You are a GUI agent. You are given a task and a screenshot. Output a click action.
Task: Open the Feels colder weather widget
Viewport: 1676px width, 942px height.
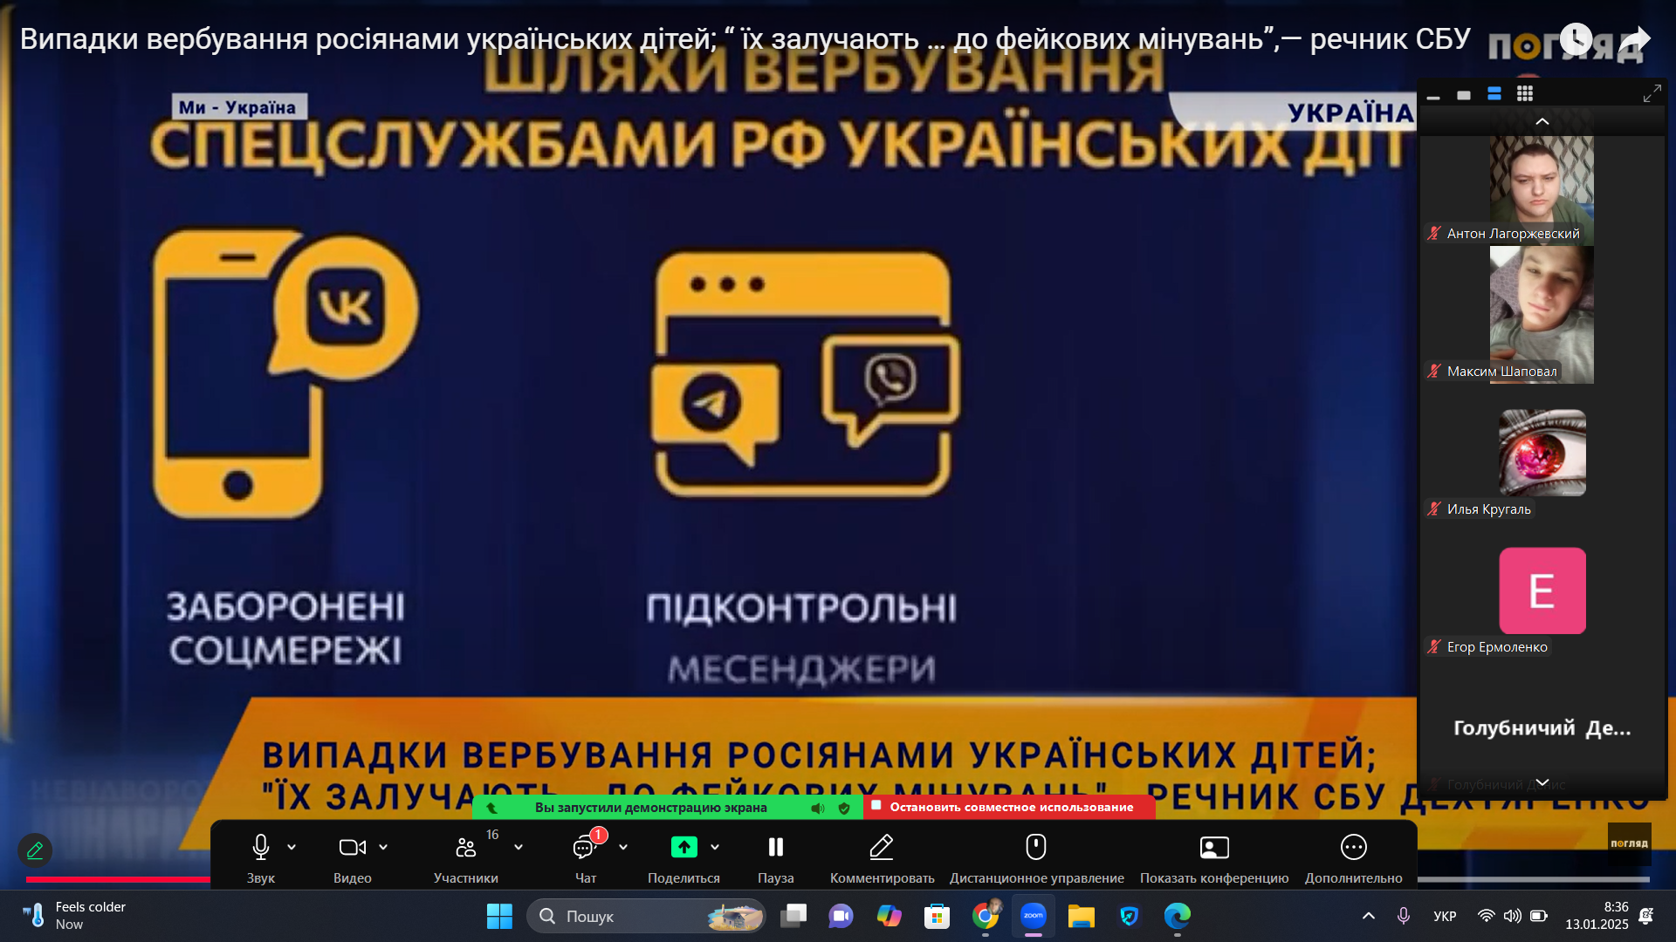tap(75, 916)
